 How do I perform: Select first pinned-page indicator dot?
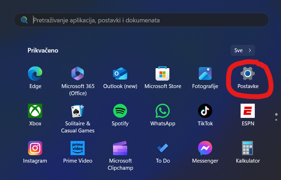[276, 114]
